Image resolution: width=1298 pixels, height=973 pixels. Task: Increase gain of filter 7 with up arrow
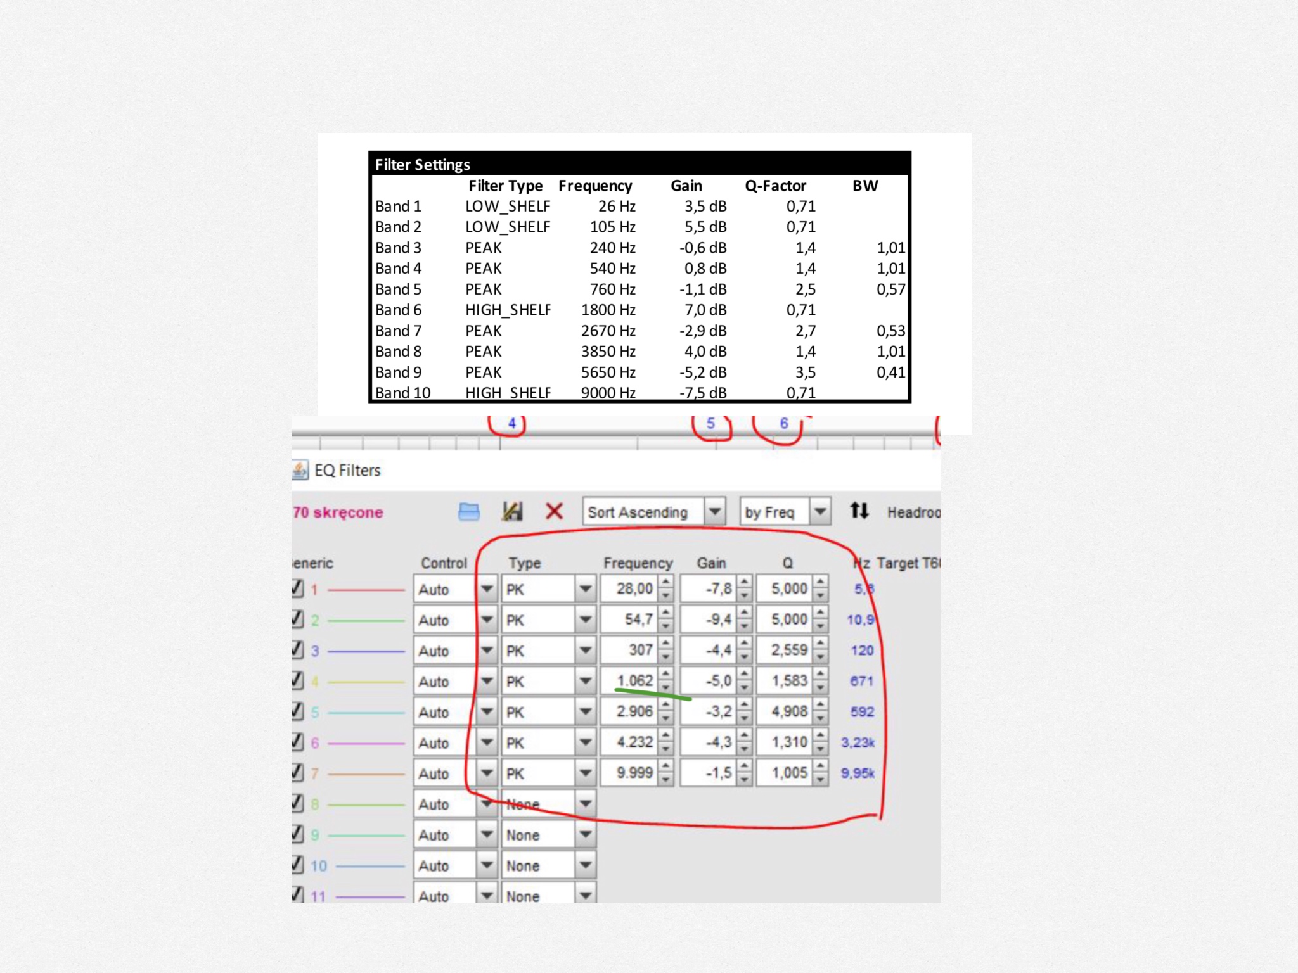pyautogui.click(x=745, y=766)
